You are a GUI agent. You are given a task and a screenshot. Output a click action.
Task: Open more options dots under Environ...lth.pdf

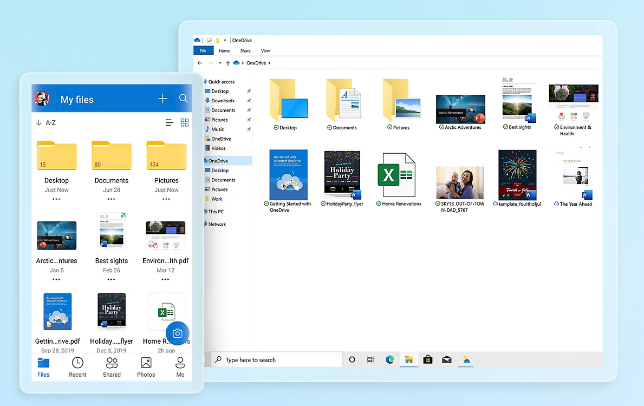[166, 279]
